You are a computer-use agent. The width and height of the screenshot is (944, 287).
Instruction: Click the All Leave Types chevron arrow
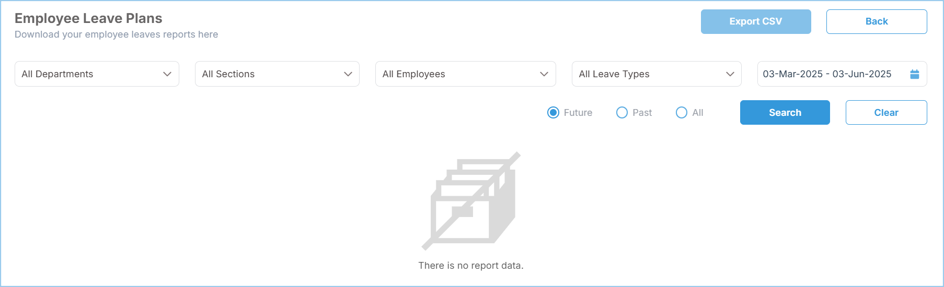730,74
